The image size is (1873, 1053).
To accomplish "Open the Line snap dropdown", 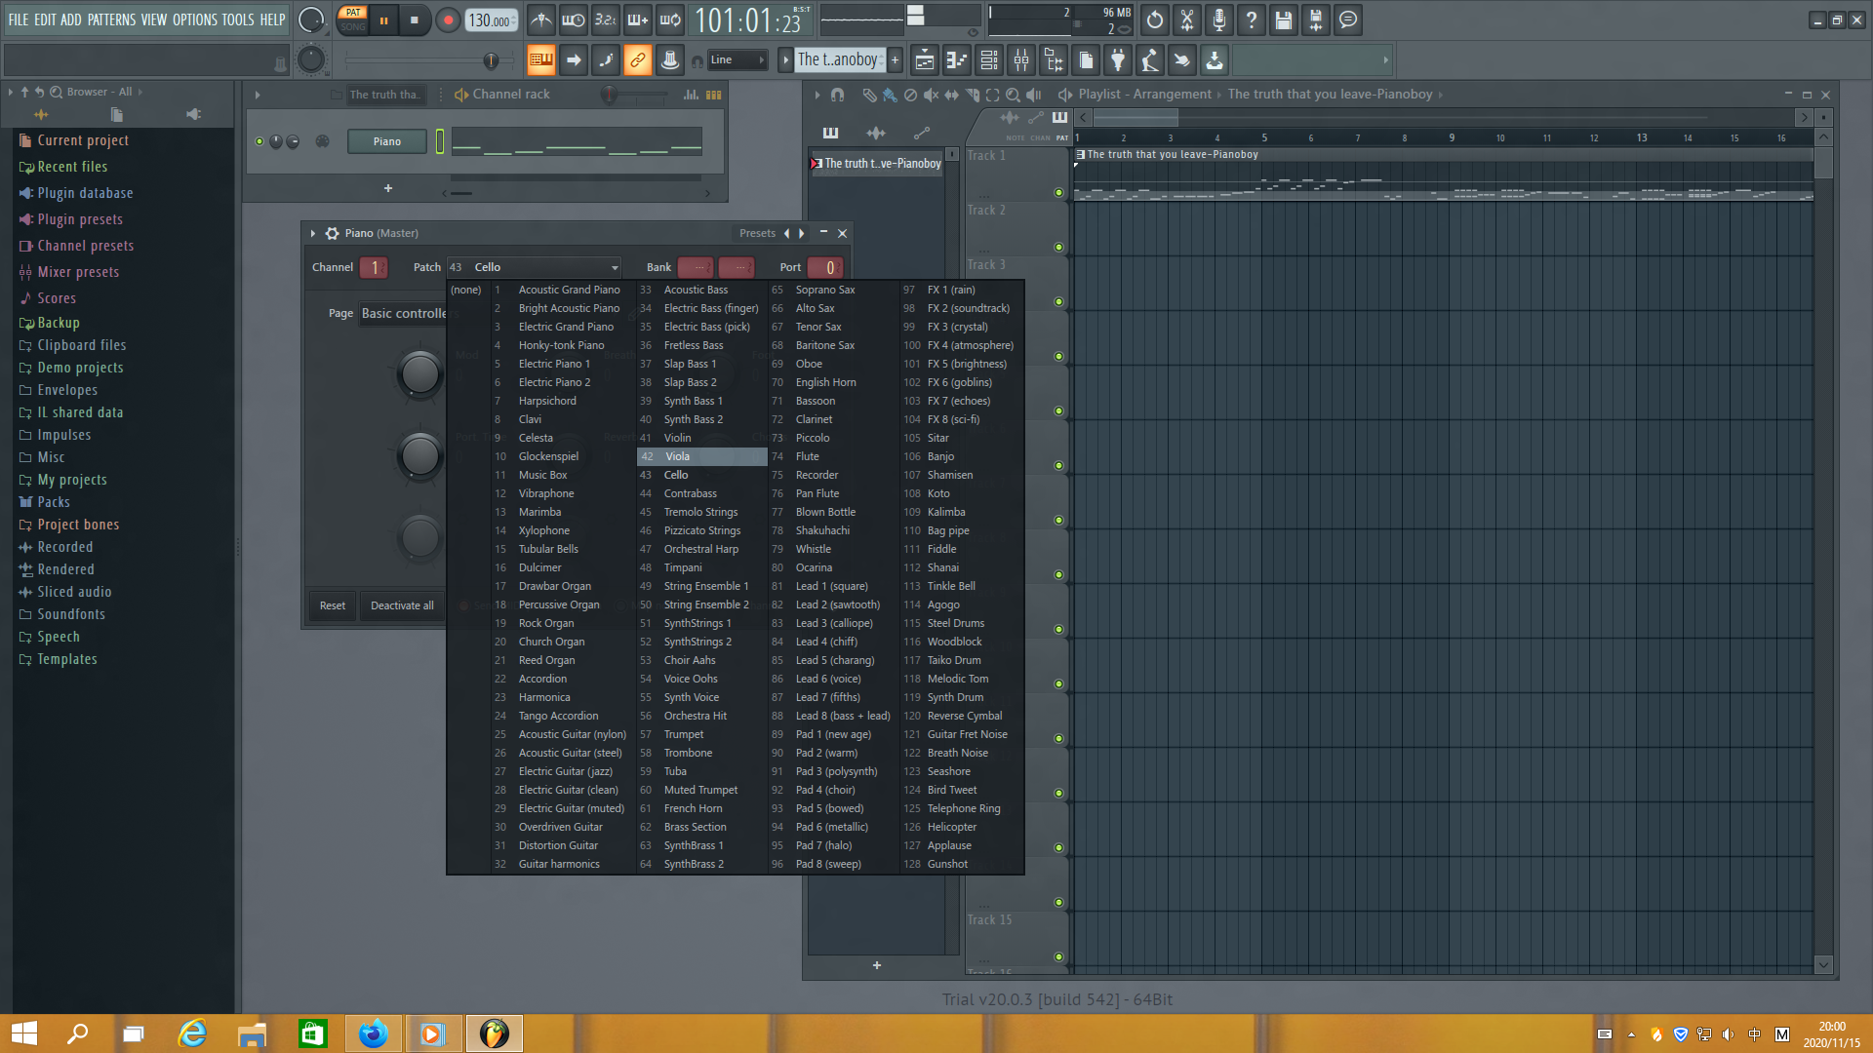I will pos(737,59).
